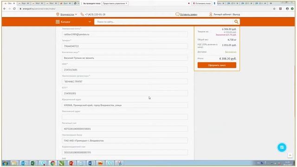This screenshot has height=167, width=297.
Task: Click the Выход logout link
Action: [236, 14]
